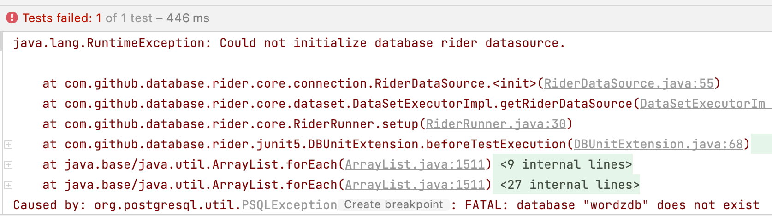Open the RiderDataSource.java:55 source link
Image resolution: width=772 pixels, height=216 pixels.
[x=629, y=83]
